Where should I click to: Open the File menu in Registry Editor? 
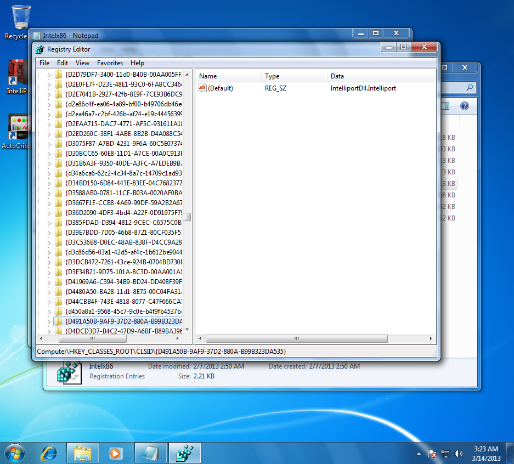tap(44, 63)
